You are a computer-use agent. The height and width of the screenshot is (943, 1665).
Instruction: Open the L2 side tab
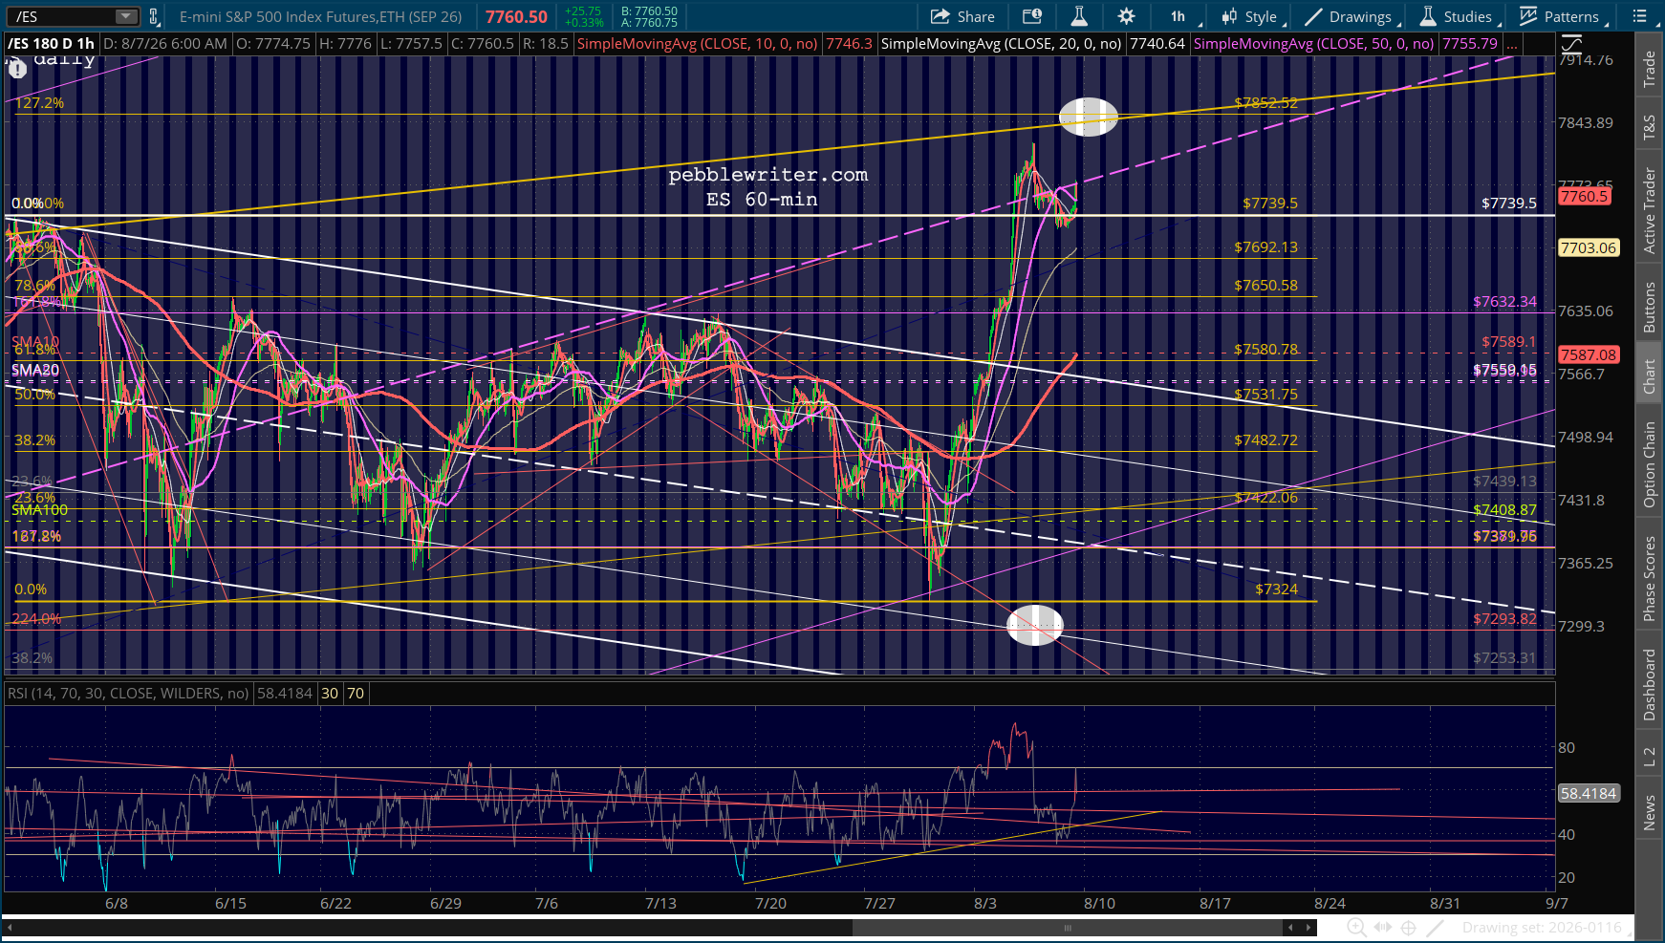(x=1649, y=756)
